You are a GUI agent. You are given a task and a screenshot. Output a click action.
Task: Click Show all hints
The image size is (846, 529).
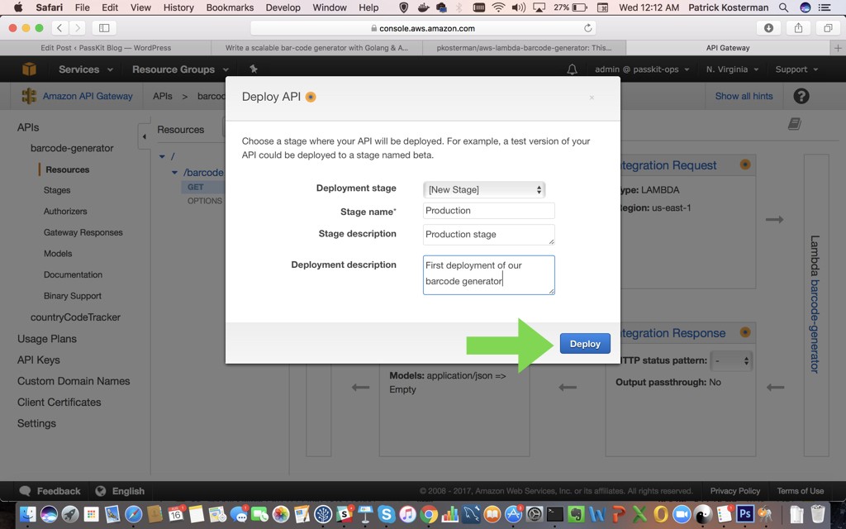click(x=744, y=96)
